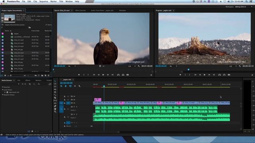Toggle V1 track output eye
Image resolution: width=255 pixels, height=143 pixels.
coord(75,103)
